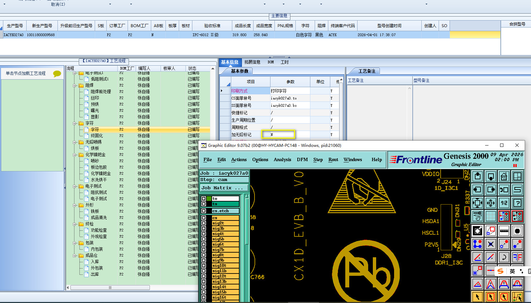Click the grid display icon

(x=491, y=216)
